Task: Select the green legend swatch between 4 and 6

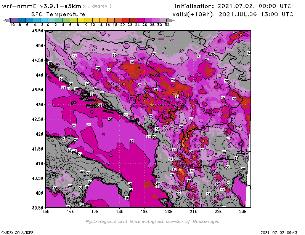Action: 66,20
